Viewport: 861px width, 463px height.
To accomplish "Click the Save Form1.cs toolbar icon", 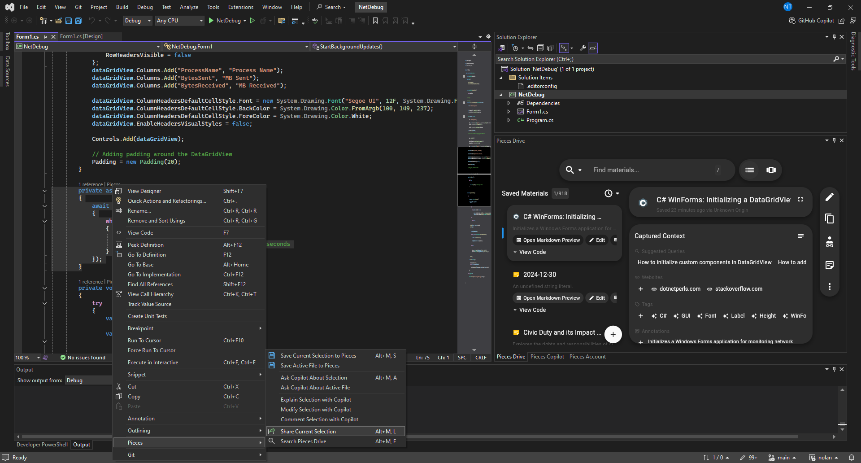I will click(69, 21).
